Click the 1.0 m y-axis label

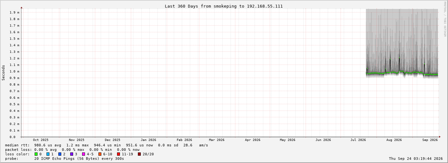14,72
